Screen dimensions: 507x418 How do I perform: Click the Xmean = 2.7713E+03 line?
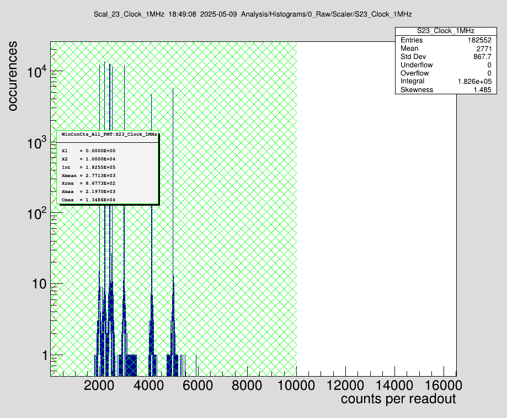(88, 175)
